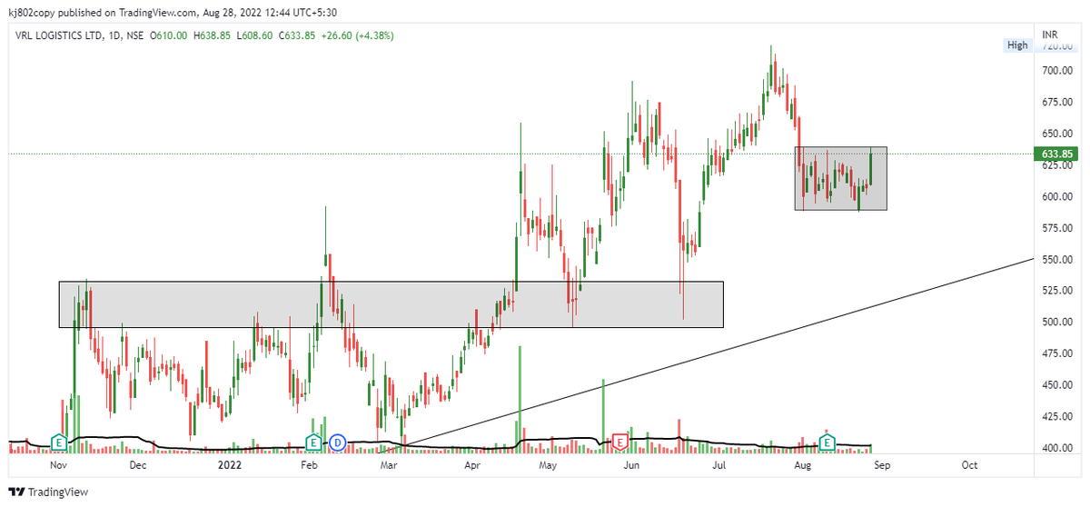Click the 575.00 price axis label
1090x507 pixels.
[1055, 228]
